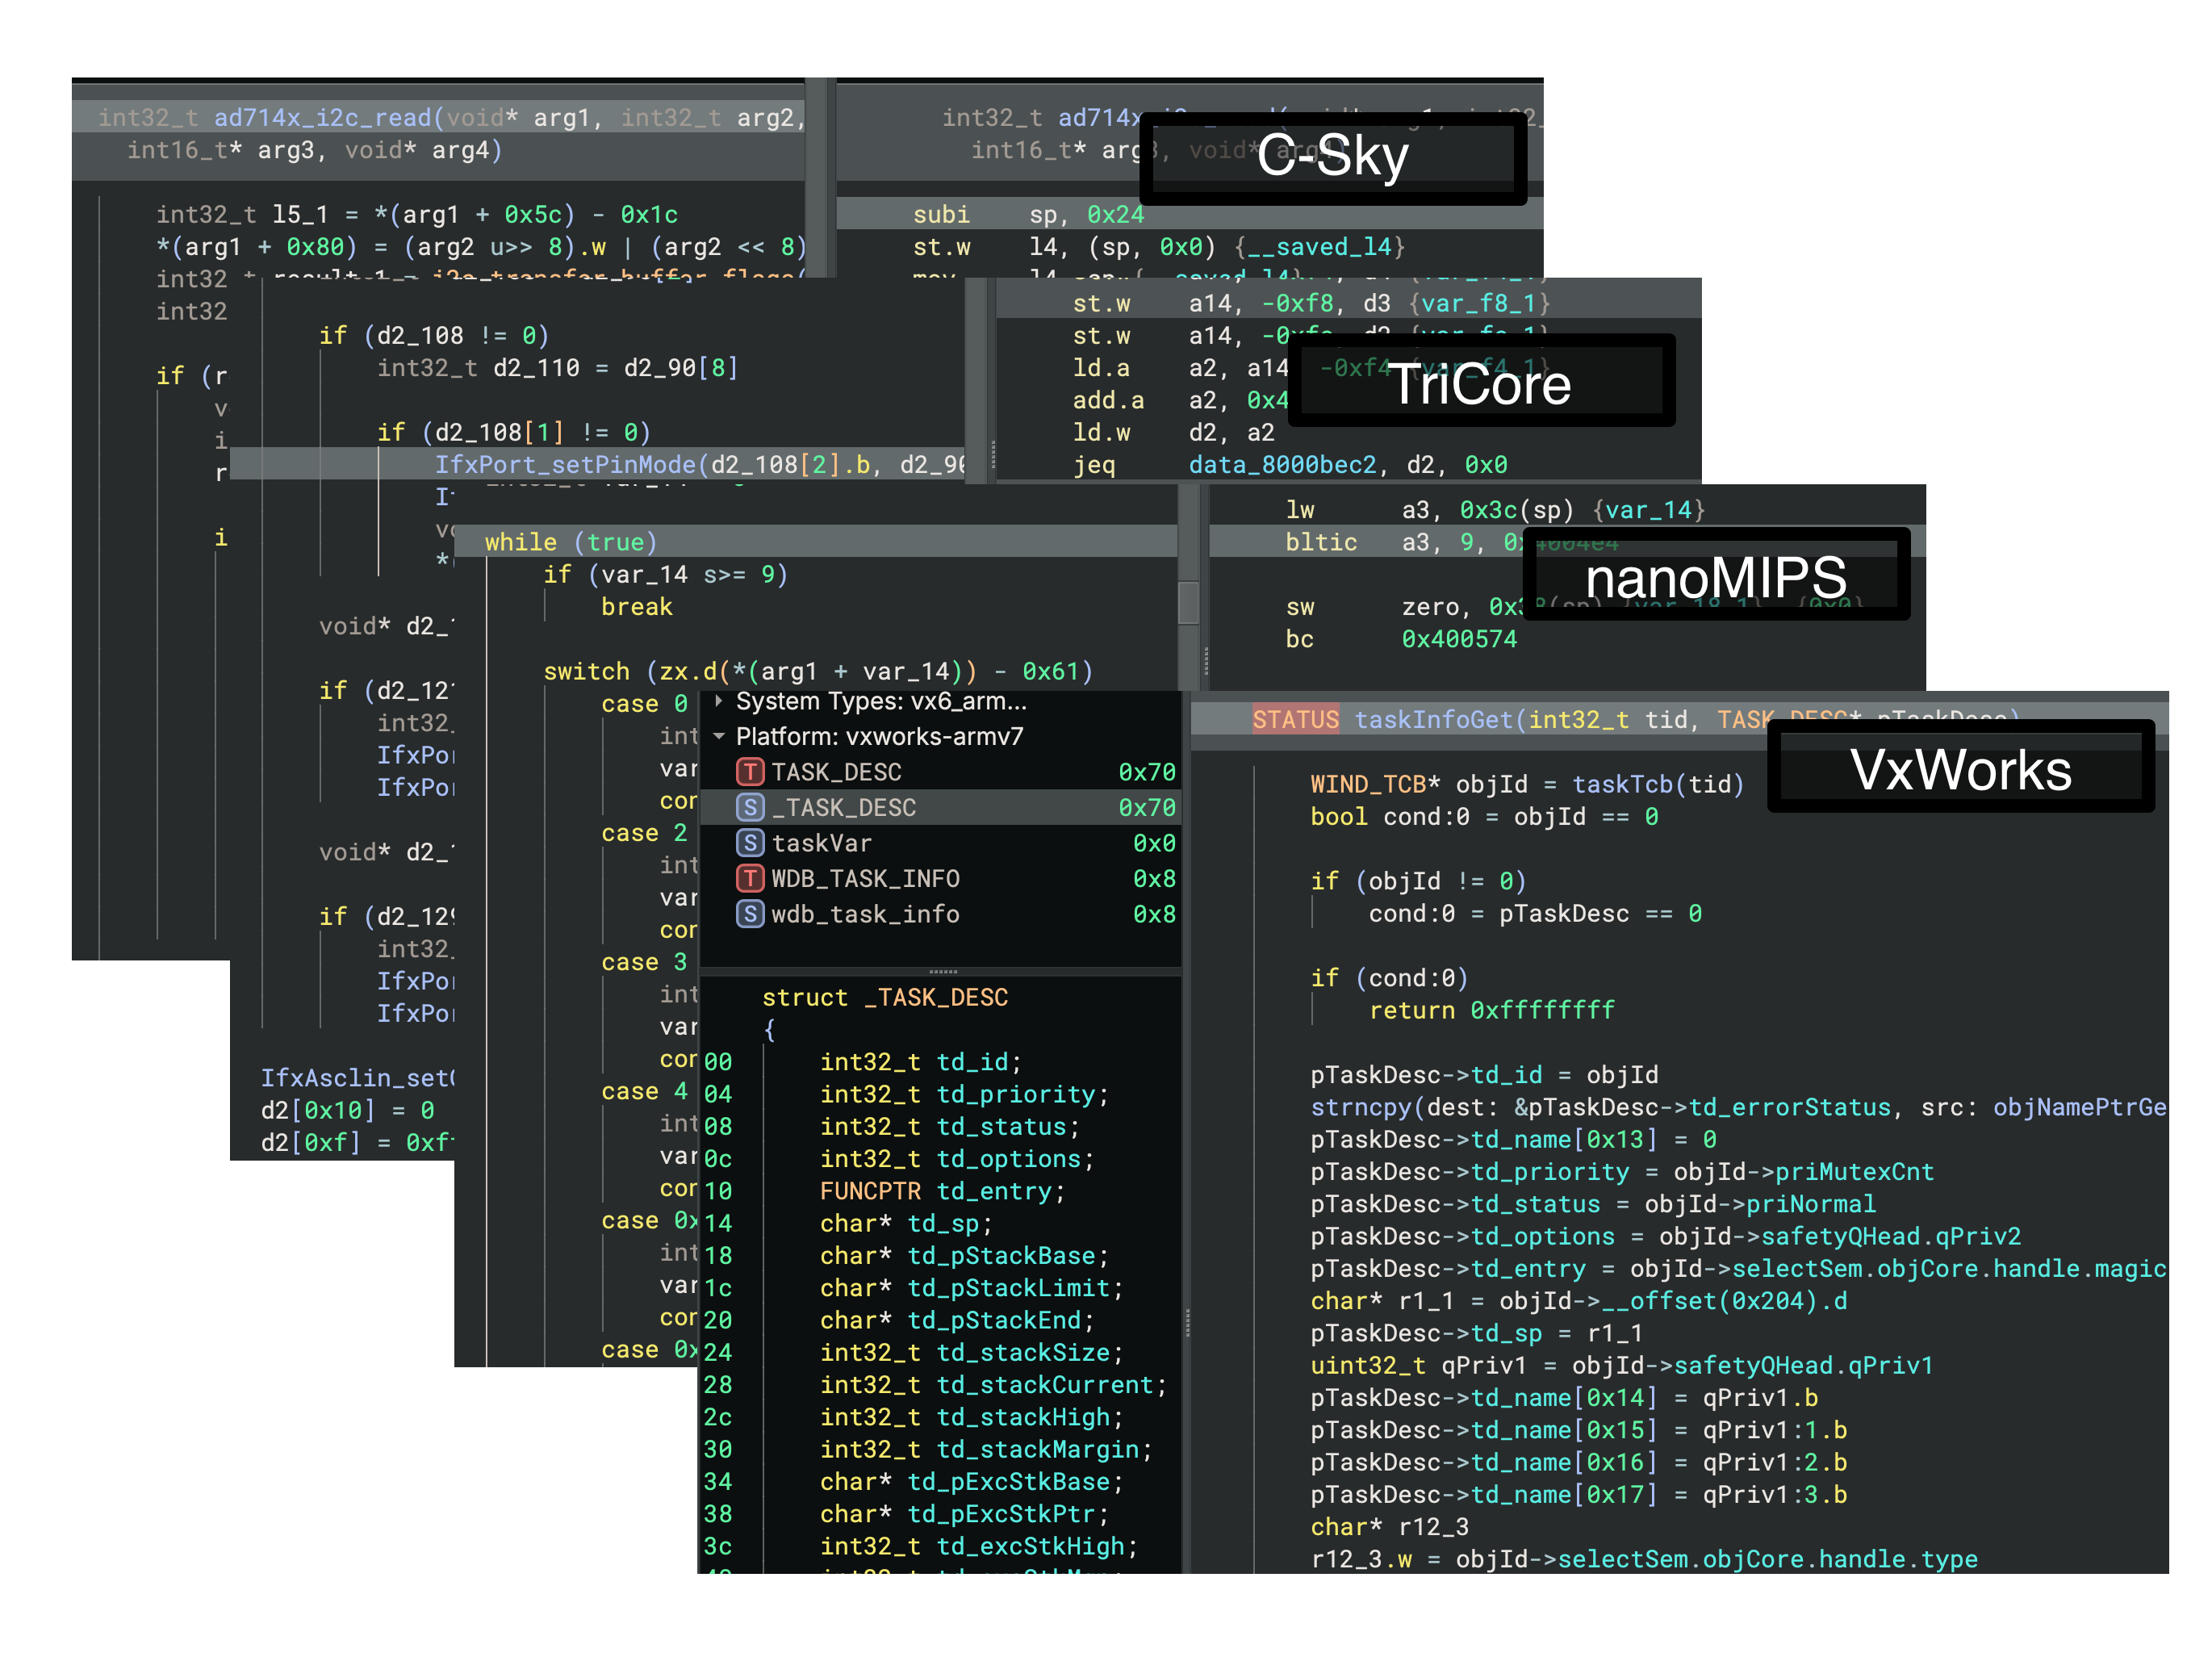Click 'FUNCPTR td_entry;' field at offset 10
Image resolution: width=2212 pixels, height=1657 pixels.
click(x=942, y=1191)
